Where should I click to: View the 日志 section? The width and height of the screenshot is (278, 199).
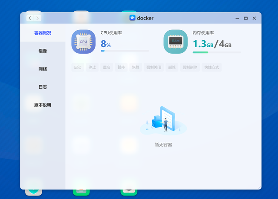click(x=43, y=87)
